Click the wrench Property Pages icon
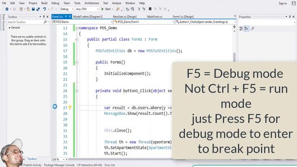 [x=252, y=29]
